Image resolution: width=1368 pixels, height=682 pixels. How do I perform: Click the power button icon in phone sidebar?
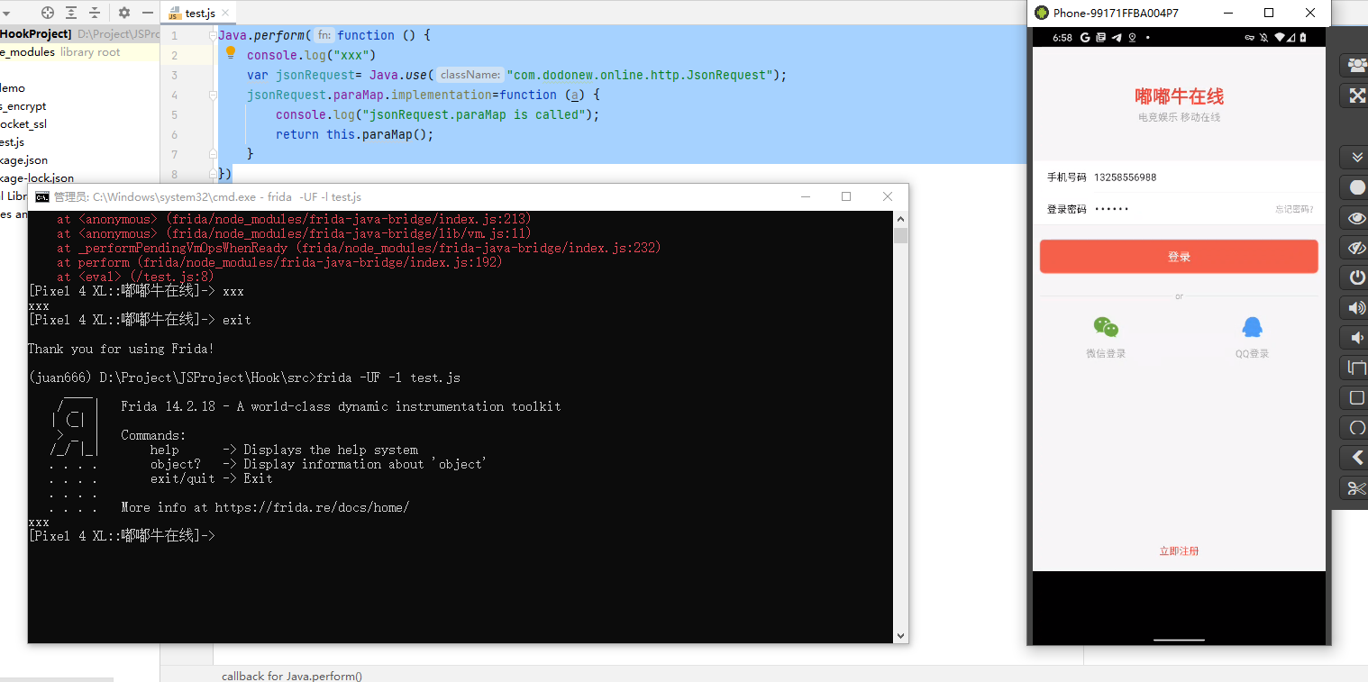(1356, 277)
